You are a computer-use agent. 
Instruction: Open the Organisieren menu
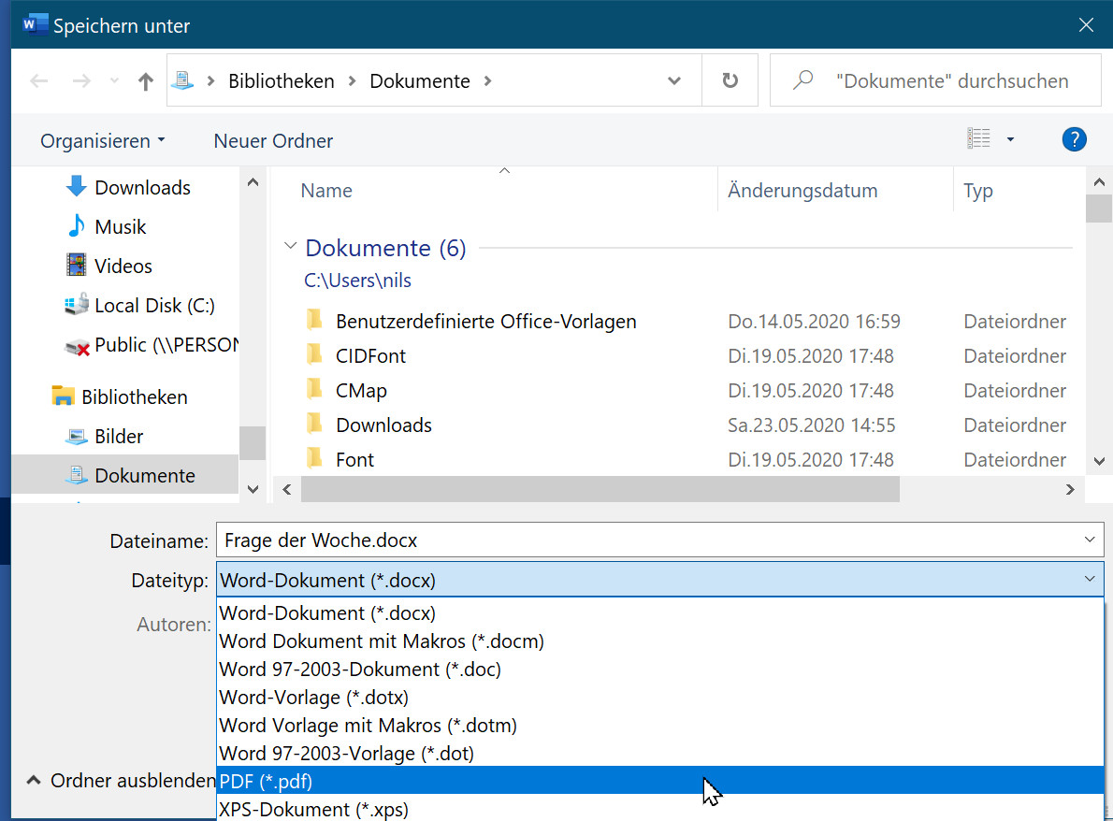pos(102,141)
